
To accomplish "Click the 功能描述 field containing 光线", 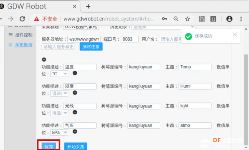I will click(80, 106).
